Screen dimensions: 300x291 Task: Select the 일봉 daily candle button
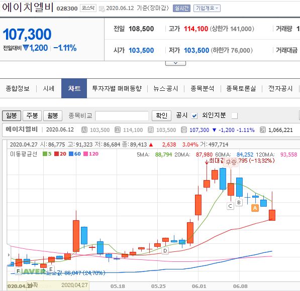12,115
